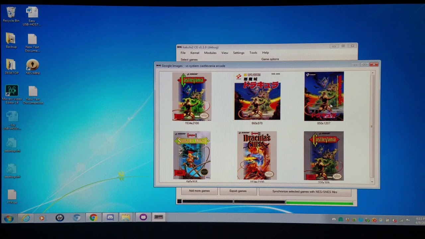The height and width of the screenshot is (239, 425).
Task: Click the green segment of hakchi2 progress bar
Action: [x=319, y=203]
